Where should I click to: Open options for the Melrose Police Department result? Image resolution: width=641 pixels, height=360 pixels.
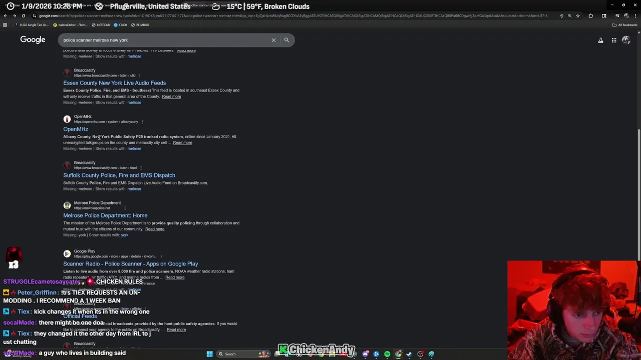125,208
